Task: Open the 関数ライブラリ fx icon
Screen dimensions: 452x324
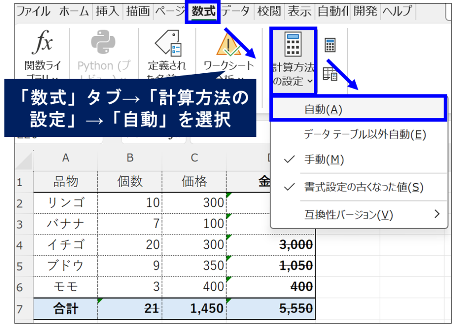Action: (42, 43)
